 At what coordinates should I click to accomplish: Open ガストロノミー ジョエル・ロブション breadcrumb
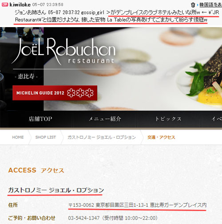(102, 137)
